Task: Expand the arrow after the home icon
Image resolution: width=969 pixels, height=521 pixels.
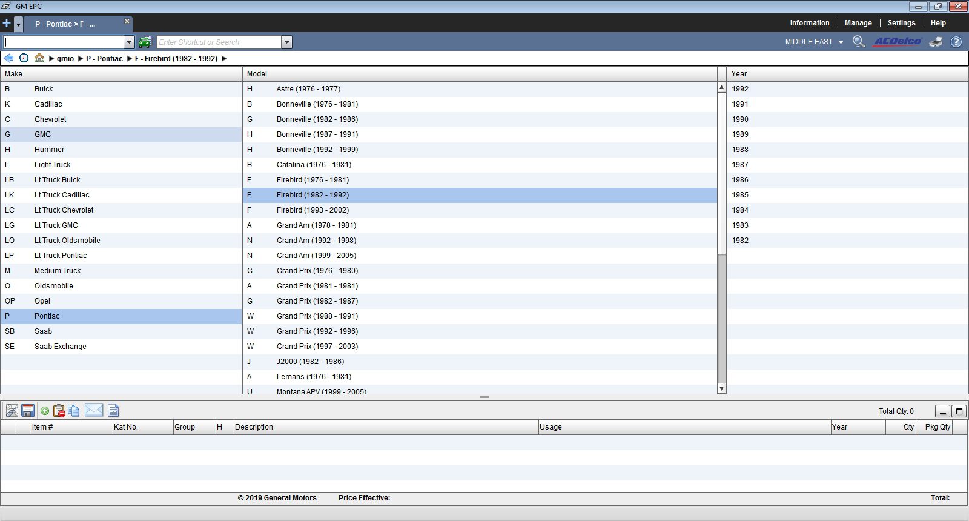Action: pyautogui.click(x=51, y=59)
